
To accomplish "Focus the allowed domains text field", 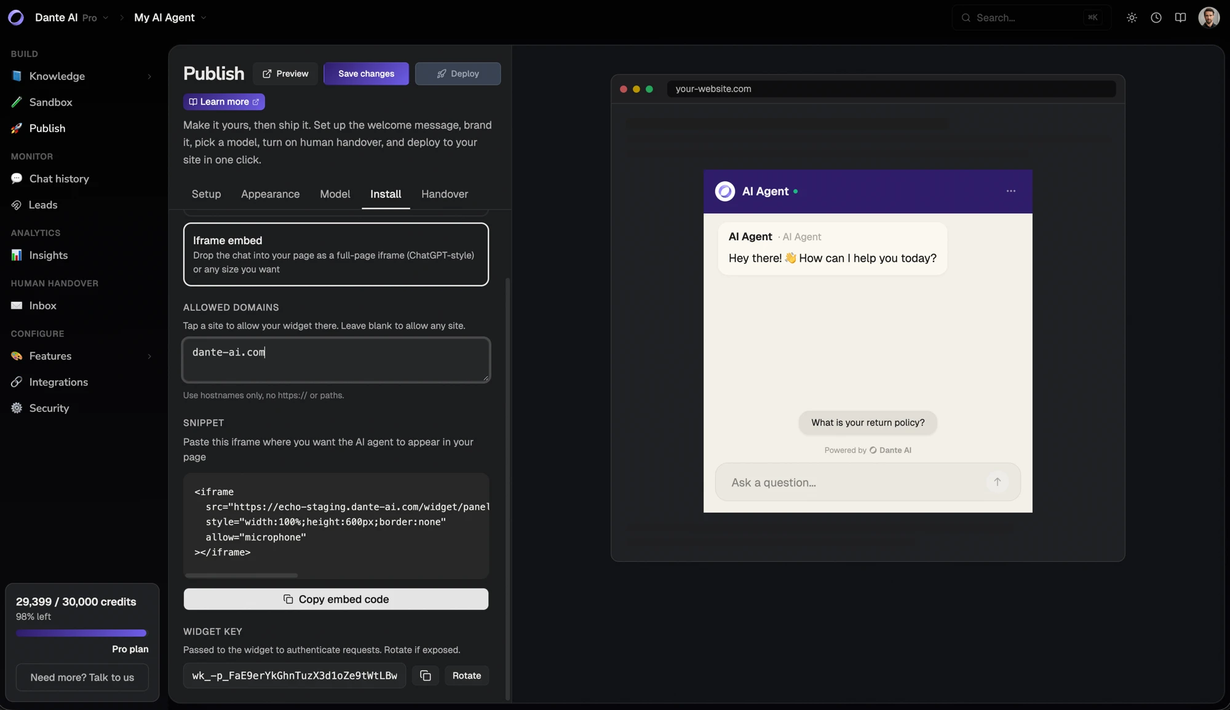I will (x=336, y=360).
